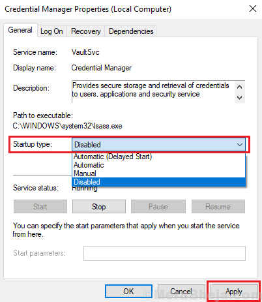Click the Stop service button

coord(99,207)
